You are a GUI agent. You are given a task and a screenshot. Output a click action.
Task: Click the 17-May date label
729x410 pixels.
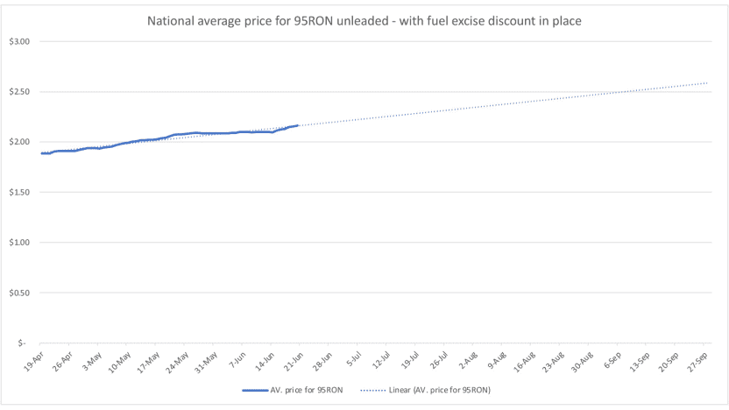tap(149, 361)
